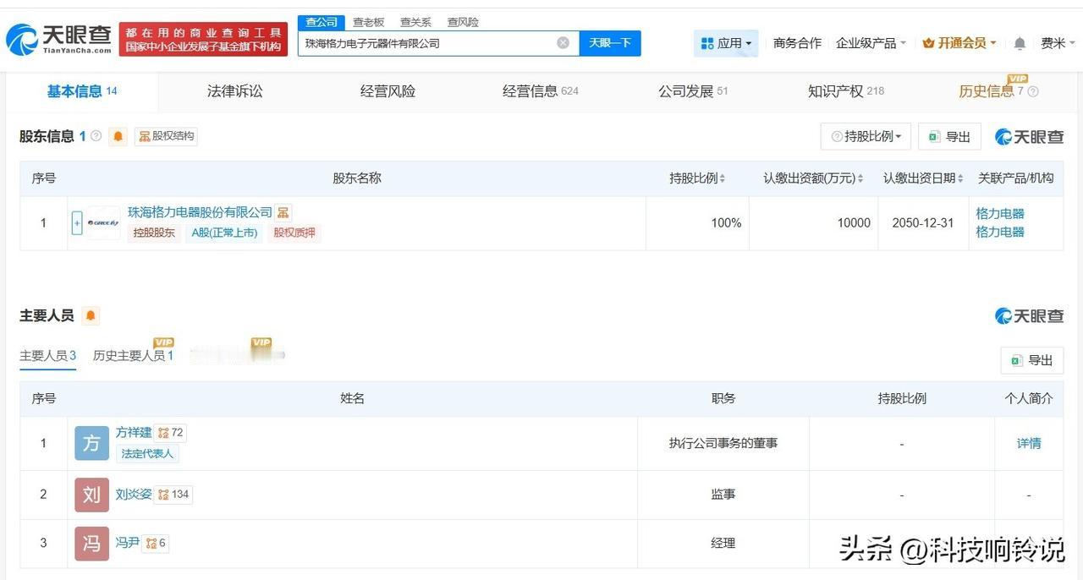Click the bell alert icon beside 股东信息
The image size is (1083, 580).
[x=118, y=136]
